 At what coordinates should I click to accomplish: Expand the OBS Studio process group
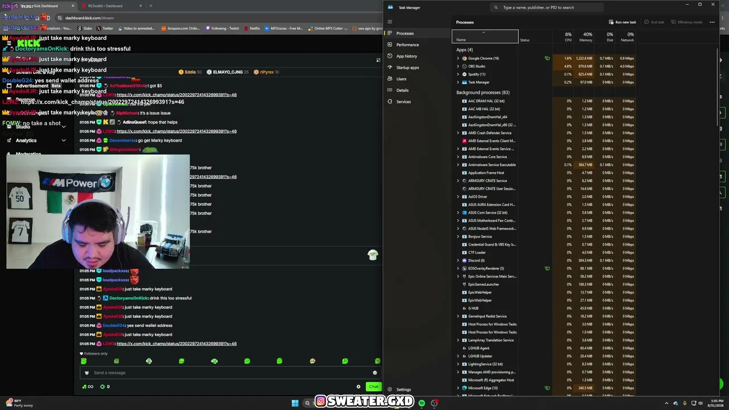[x=458, y=66]
